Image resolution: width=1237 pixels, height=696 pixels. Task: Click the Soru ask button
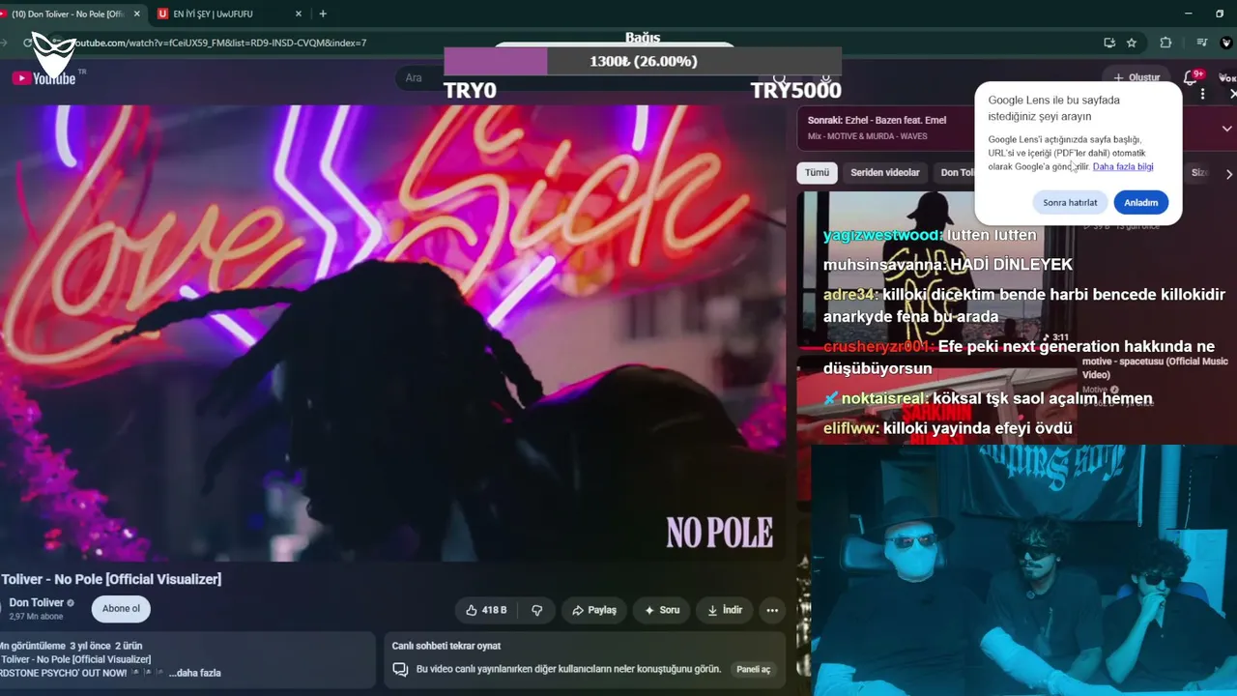[661, 610]
